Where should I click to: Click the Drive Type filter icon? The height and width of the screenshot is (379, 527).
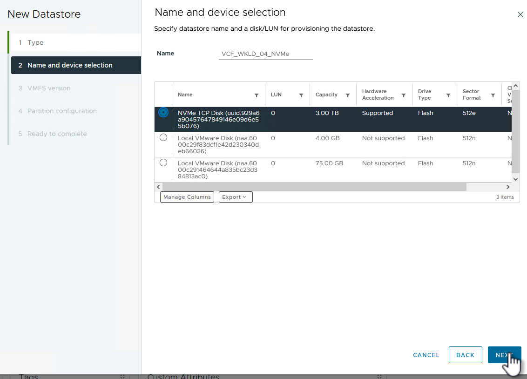coord(448,95)
